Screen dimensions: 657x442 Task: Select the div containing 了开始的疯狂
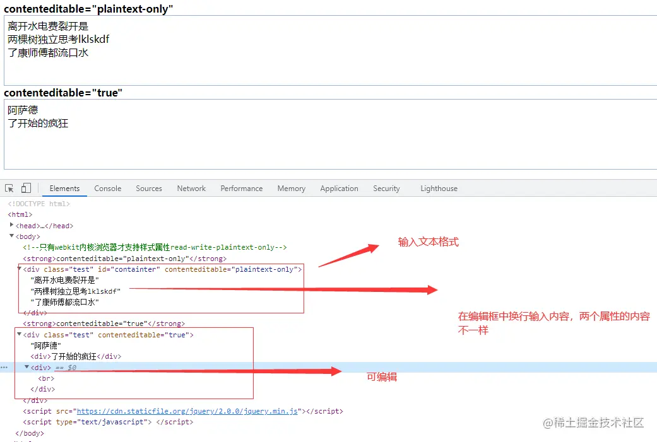coord(76,357)
